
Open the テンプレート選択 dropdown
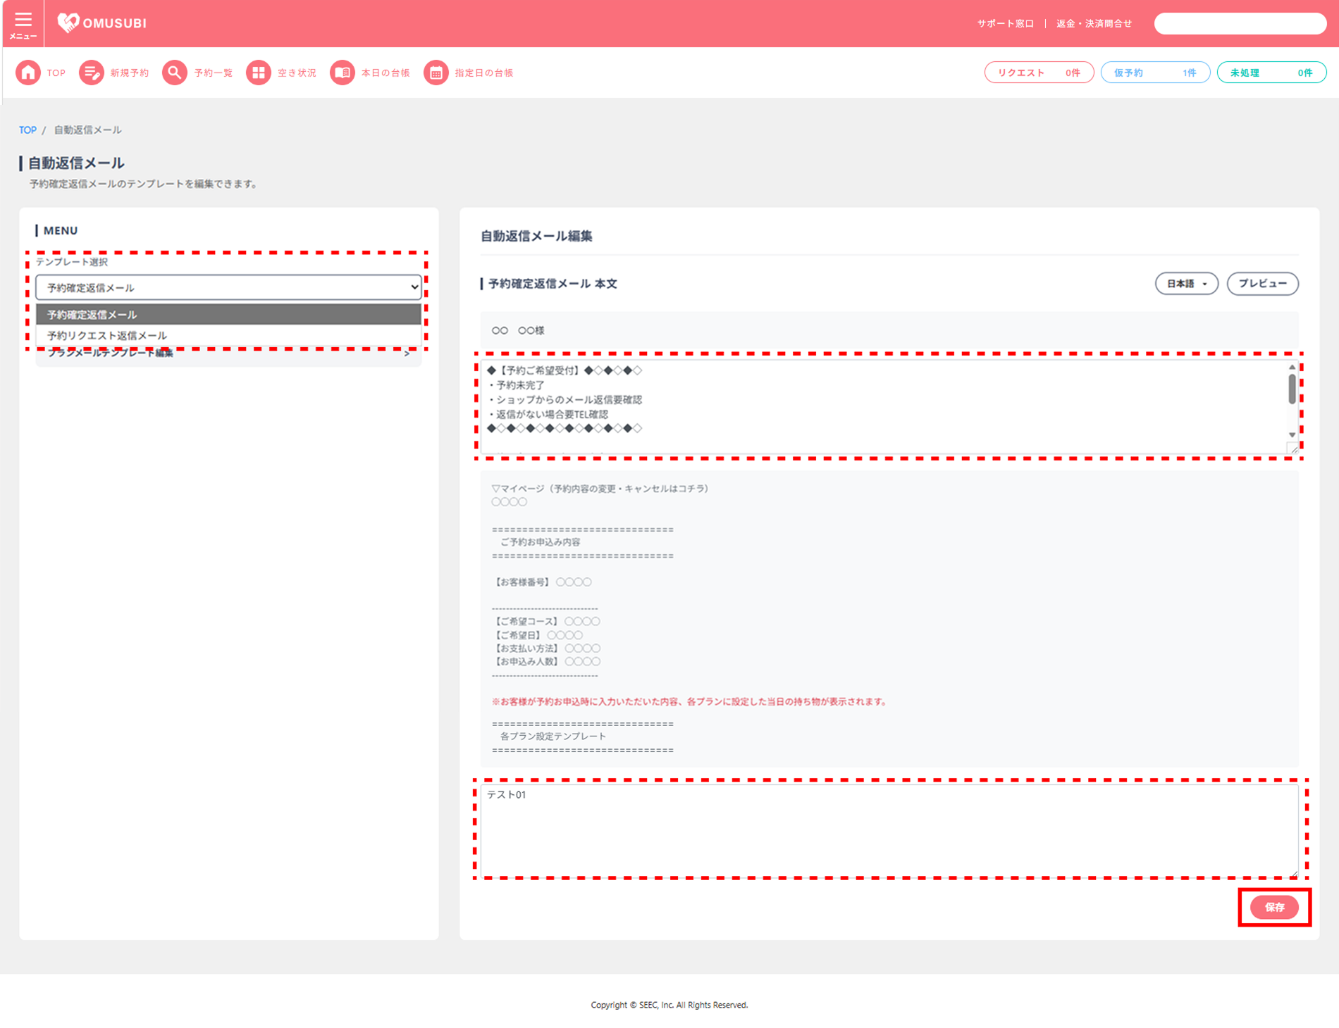pos(228,287)
